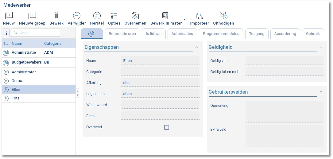Click the Nieuw toolbar icon
333x159 pixels.
9,16
